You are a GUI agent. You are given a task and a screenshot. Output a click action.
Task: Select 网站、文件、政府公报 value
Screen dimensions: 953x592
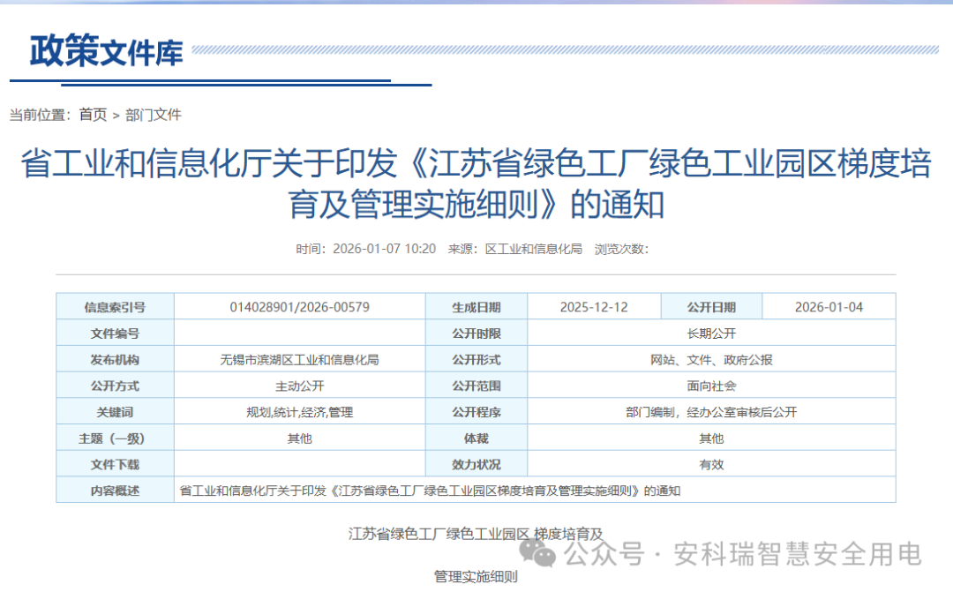[711, 359]
